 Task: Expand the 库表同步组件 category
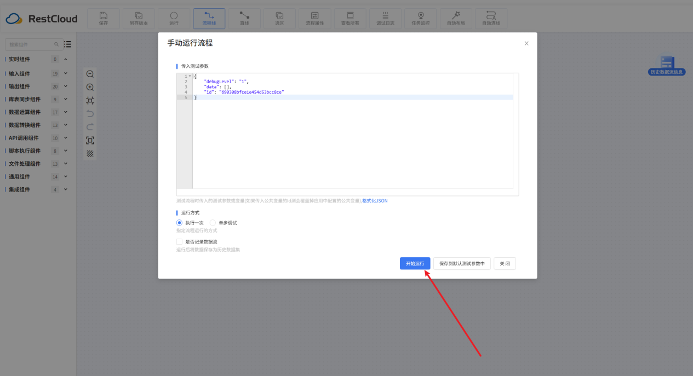tap(66, 99)
